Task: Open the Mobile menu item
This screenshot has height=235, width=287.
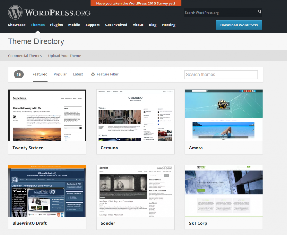Action: (74, 25)
